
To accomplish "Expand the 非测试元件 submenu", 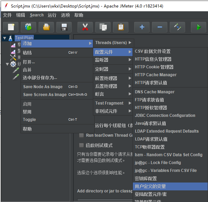I will click(113, 111).
